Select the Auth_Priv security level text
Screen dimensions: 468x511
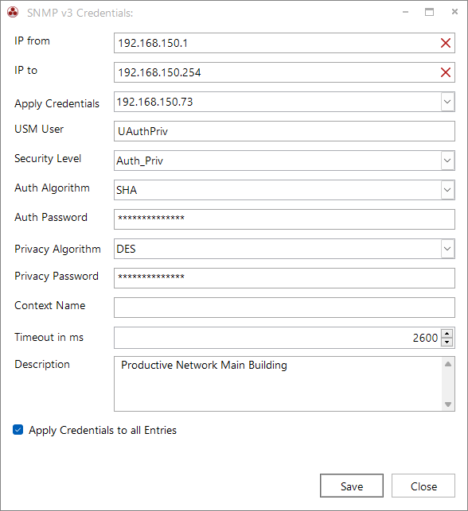(139, 161)
